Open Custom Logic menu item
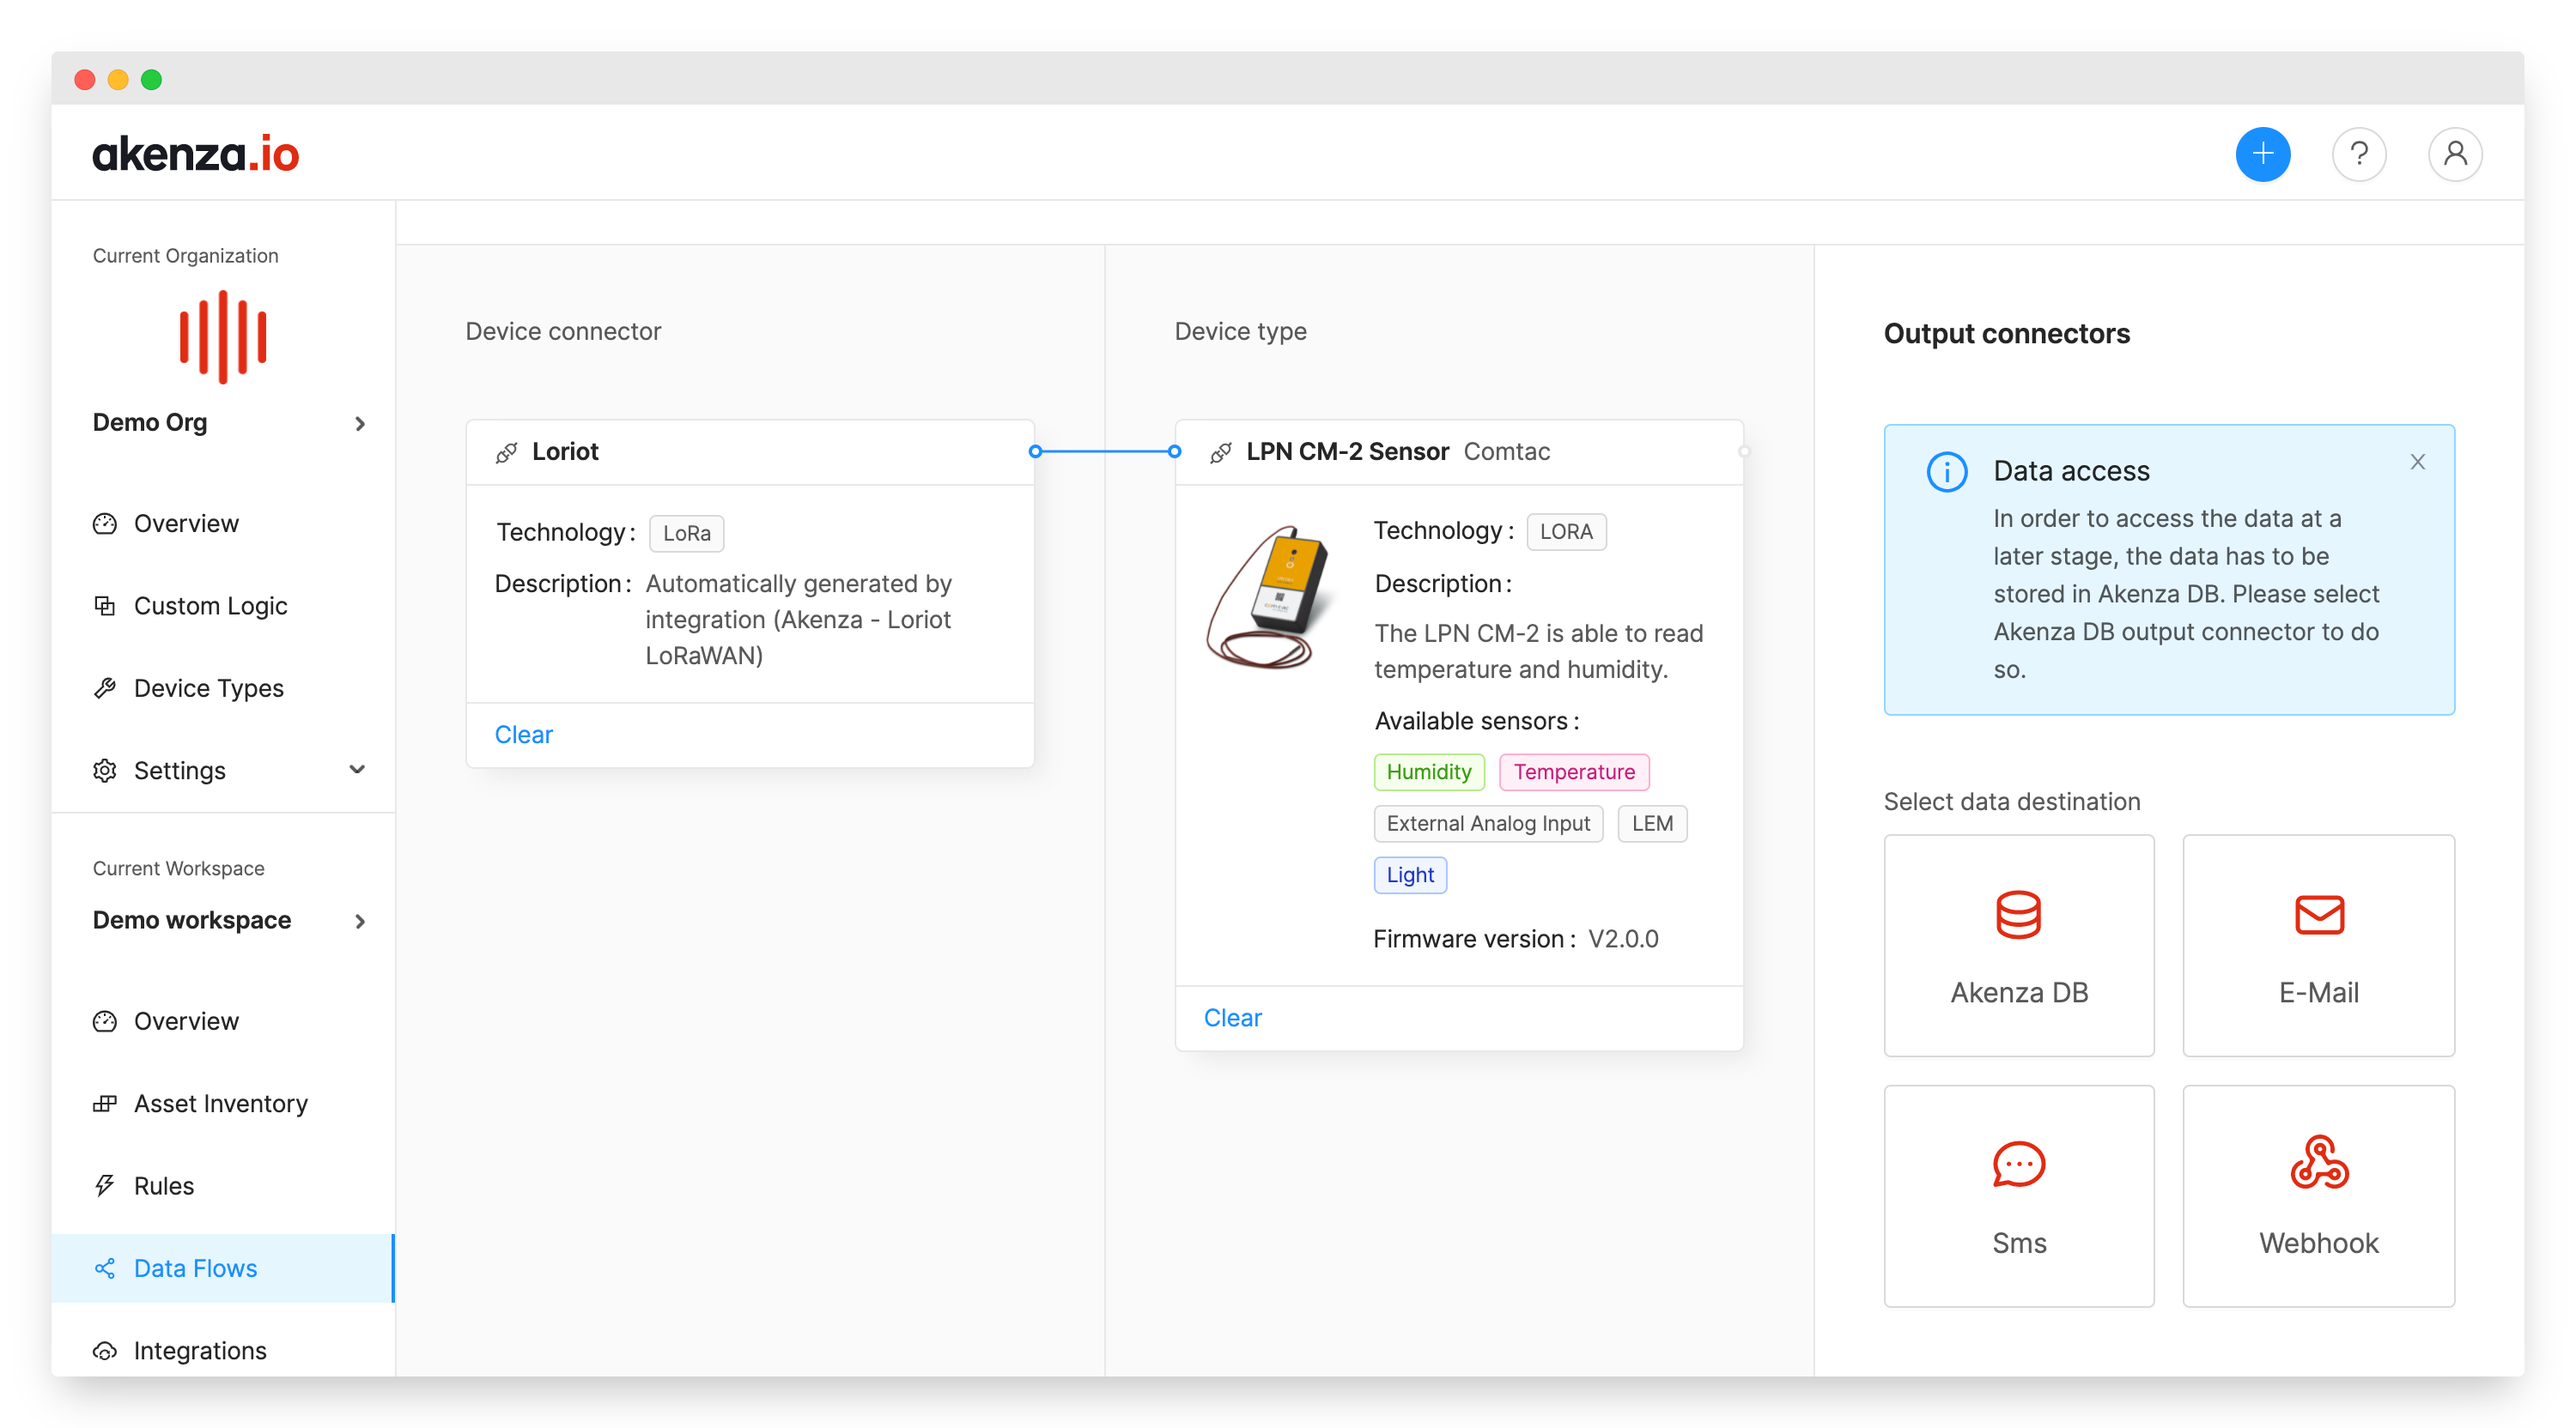The width and height of the screenshot is (2576, 1428). coord(223,606)
